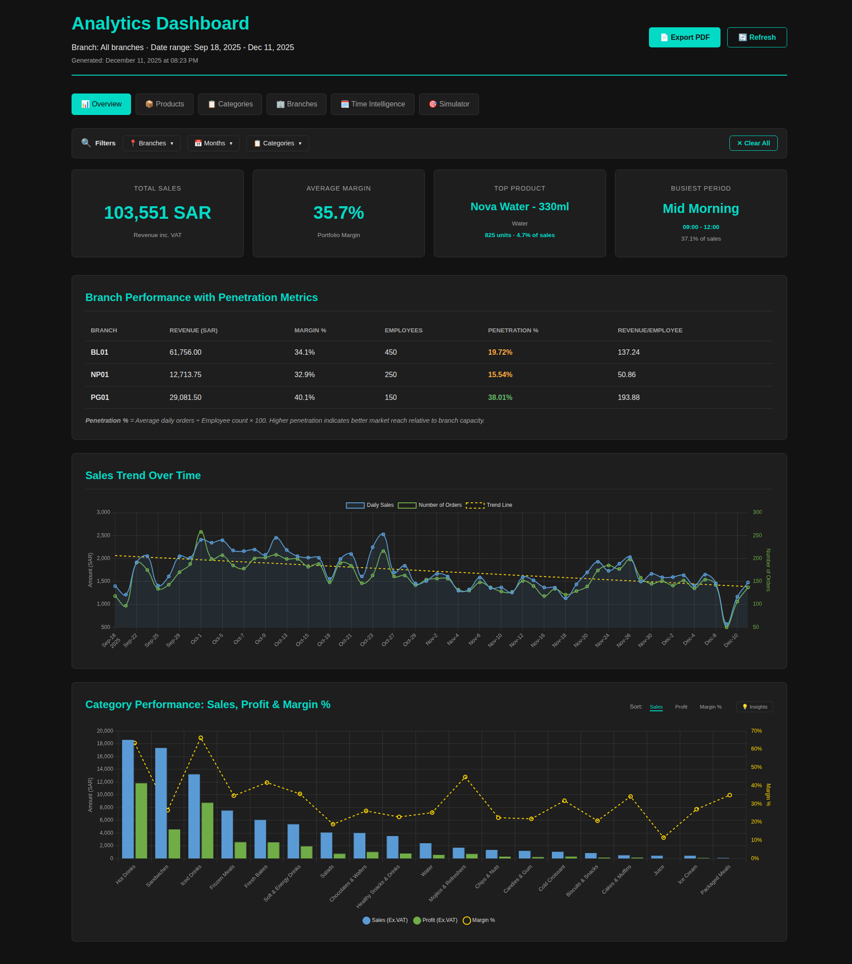Click the Branches building icon
Image resolution: width=852 pixels, height=964 pixels.
point(280,104)
